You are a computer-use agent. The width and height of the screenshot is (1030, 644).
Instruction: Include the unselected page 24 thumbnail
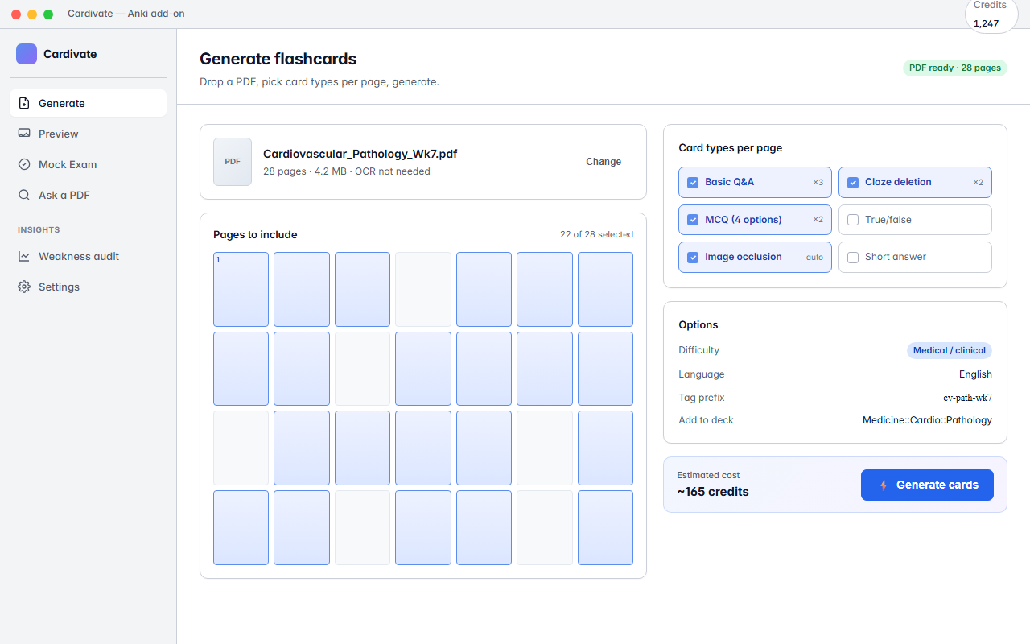pos(362,527)
